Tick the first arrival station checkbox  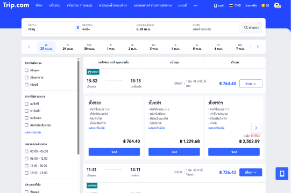pyautogui.click(x=26, y=103)
